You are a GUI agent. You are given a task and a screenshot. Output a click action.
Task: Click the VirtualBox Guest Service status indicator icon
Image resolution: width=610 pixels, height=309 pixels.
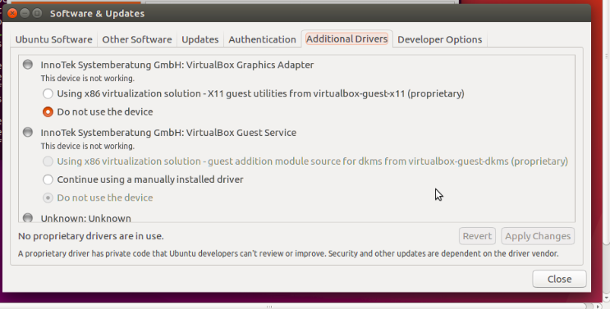(x=28, y=132)
